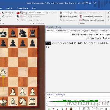This screenshot has width=110, height=110.
Task: Click the ± advantage evaluation symbol
Action: tap(106, 109)
